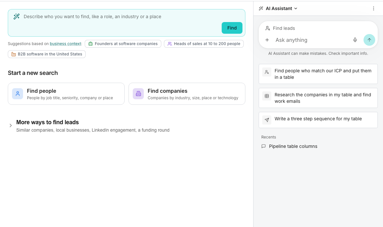Open the Find companies card
This screenshot has width=383, height=227.
click(x=187, y=94)
